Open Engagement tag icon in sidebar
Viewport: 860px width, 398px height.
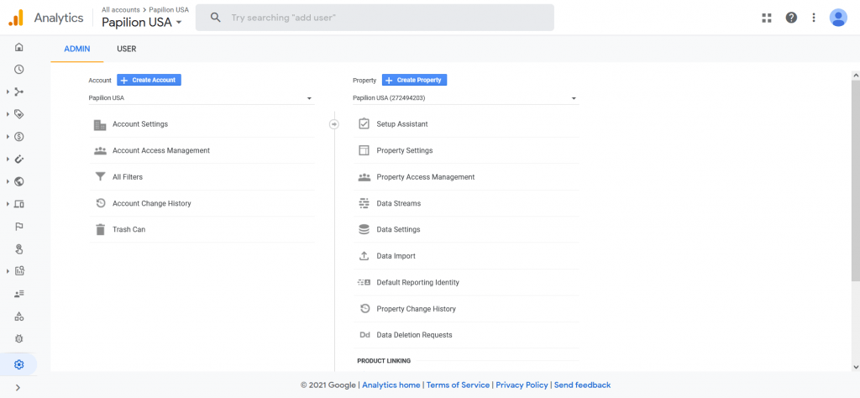pyautogui.click(x=18, y=114)
